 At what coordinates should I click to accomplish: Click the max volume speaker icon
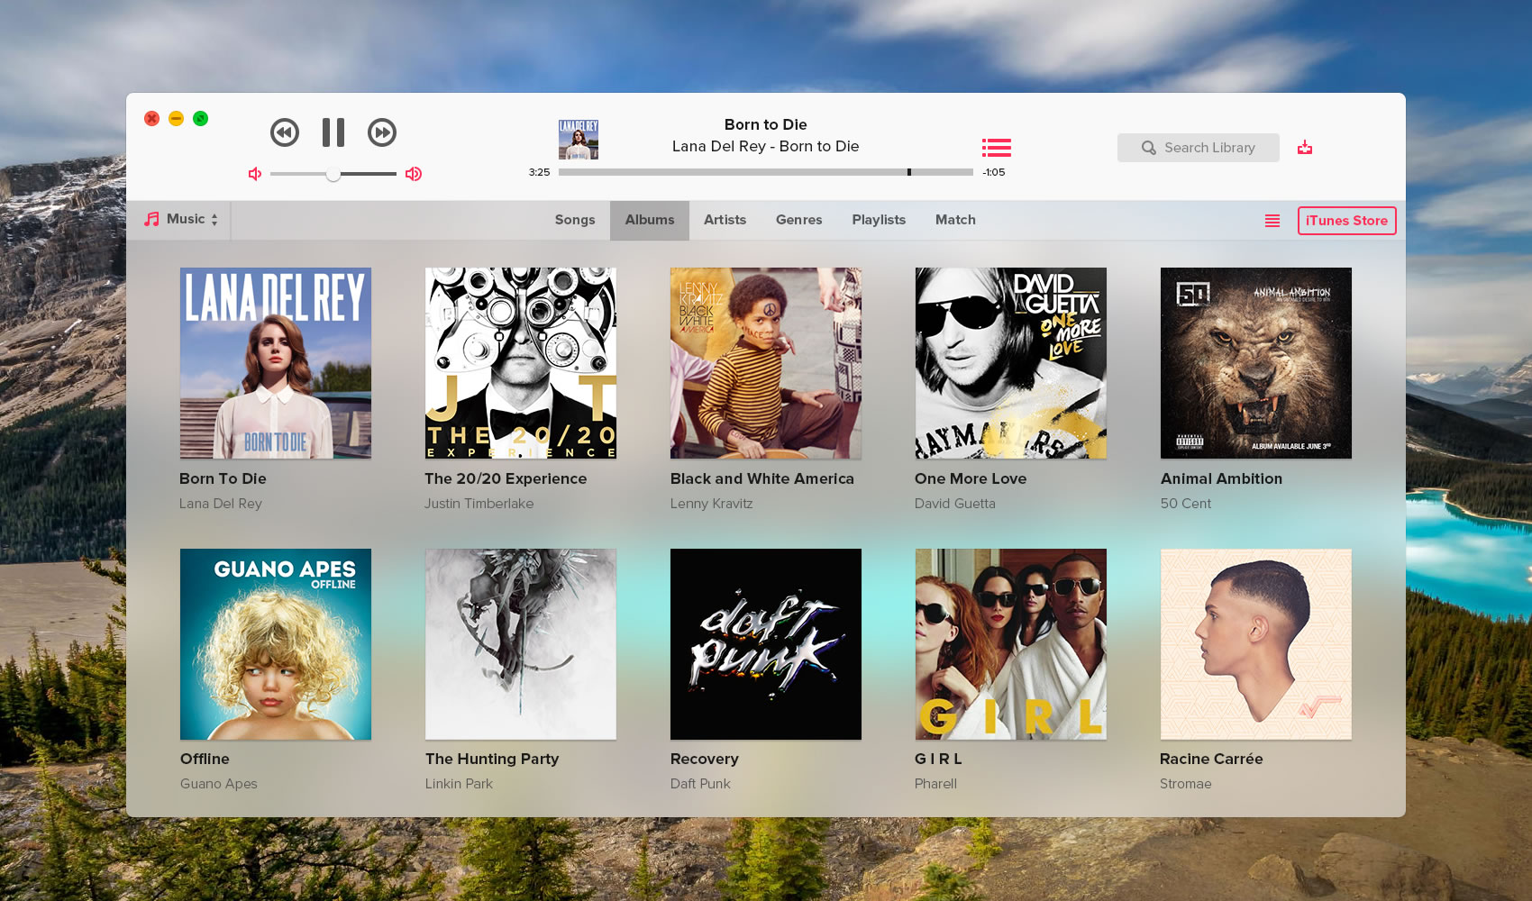[414, 174]
